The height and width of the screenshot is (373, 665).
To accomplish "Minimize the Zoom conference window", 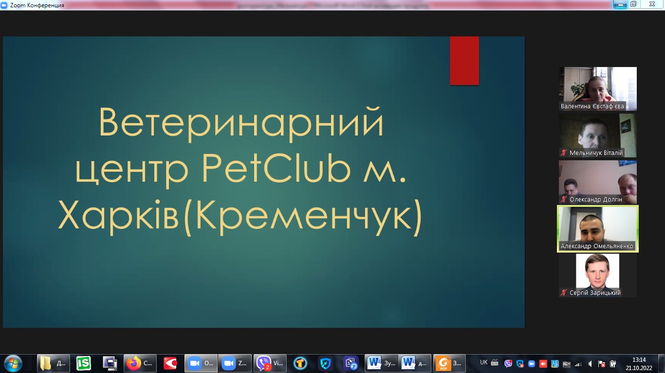I will pos(620,4).
